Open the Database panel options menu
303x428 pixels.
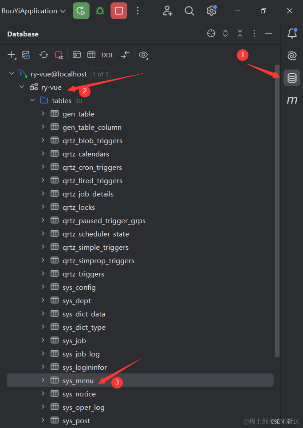coord(254,34)
